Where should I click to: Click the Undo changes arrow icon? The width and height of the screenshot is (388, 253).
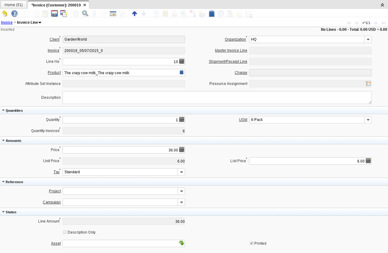point(5,14)
